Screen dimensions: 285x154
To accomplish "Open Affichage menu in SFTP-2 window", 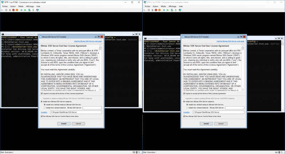I will coord(172,6).
